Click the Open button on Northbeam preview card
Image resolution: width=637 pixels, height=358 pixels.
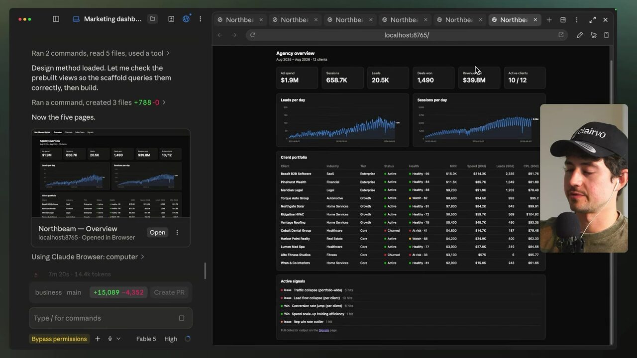[157, 232]
